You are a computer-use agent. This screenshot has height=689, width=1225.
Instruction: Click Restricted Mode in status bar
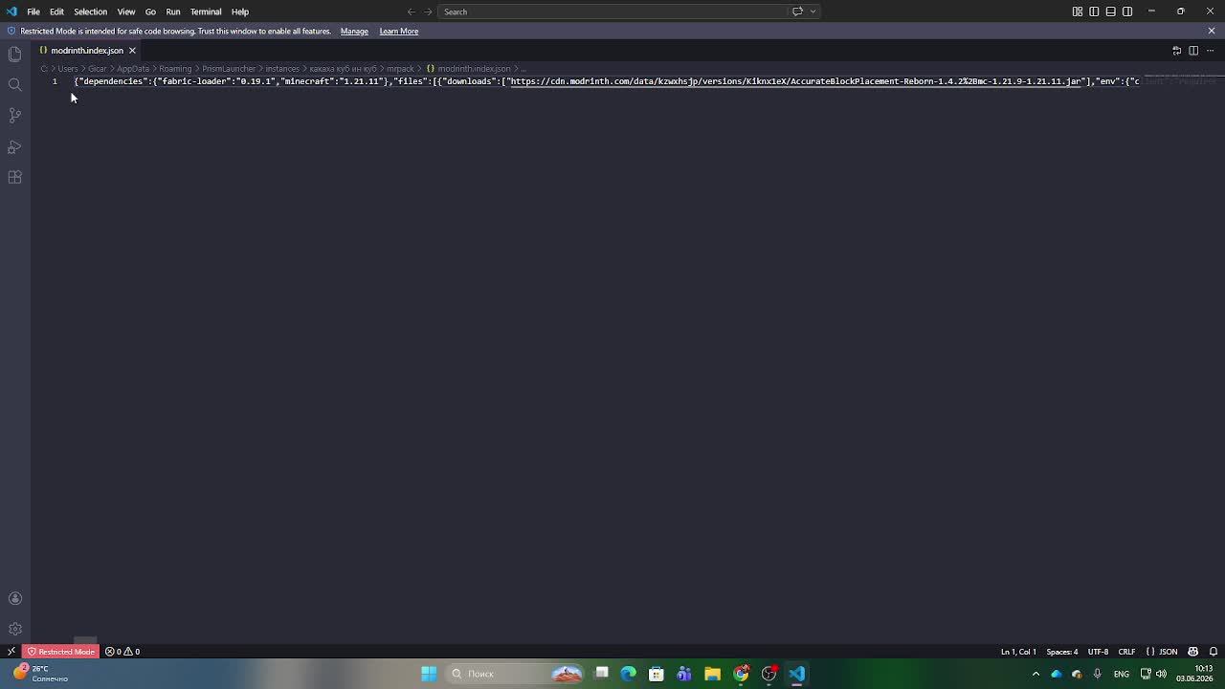tap(60, 652)
